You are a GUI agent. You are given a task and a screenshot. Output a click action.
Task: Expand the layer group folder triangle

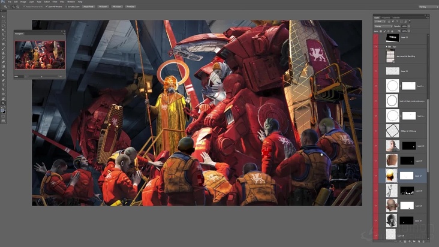[x=387, y=46]
